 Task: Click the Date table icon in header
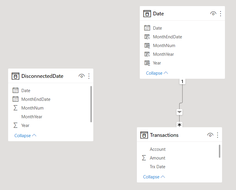[147, 14]
